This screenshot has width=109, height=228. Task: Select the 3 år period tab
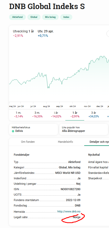(94, 115)
